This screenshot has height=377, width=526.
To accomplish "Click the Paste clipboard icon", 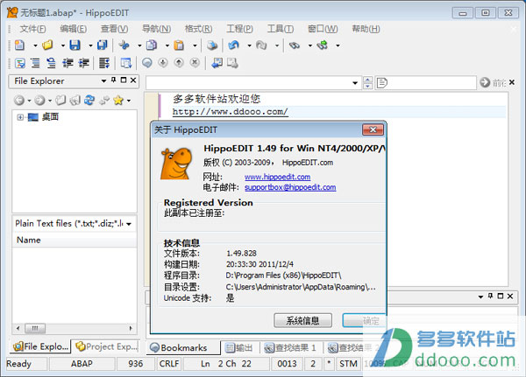I will point(179,45).
